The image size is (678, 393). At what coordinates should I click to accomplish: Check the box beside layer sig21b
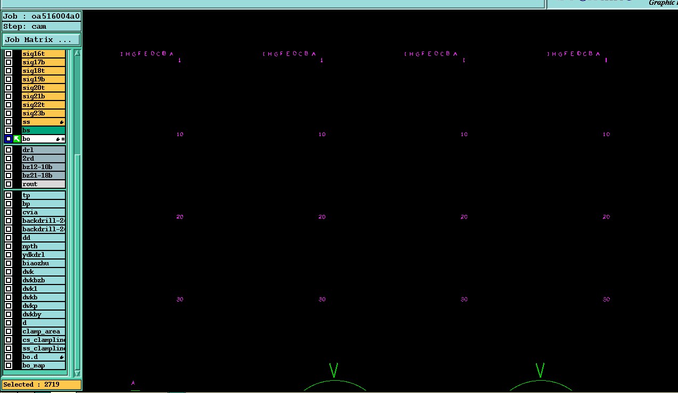[x=9, y=96]
